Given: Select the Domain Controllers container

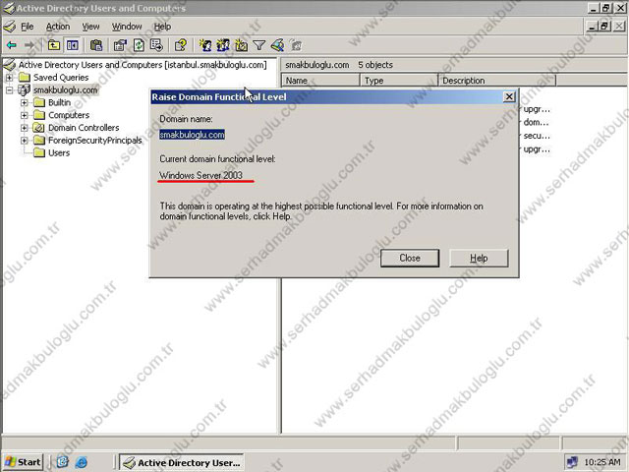Looking at the screenshot, I should pyautogui.click(x=84, y=128).
